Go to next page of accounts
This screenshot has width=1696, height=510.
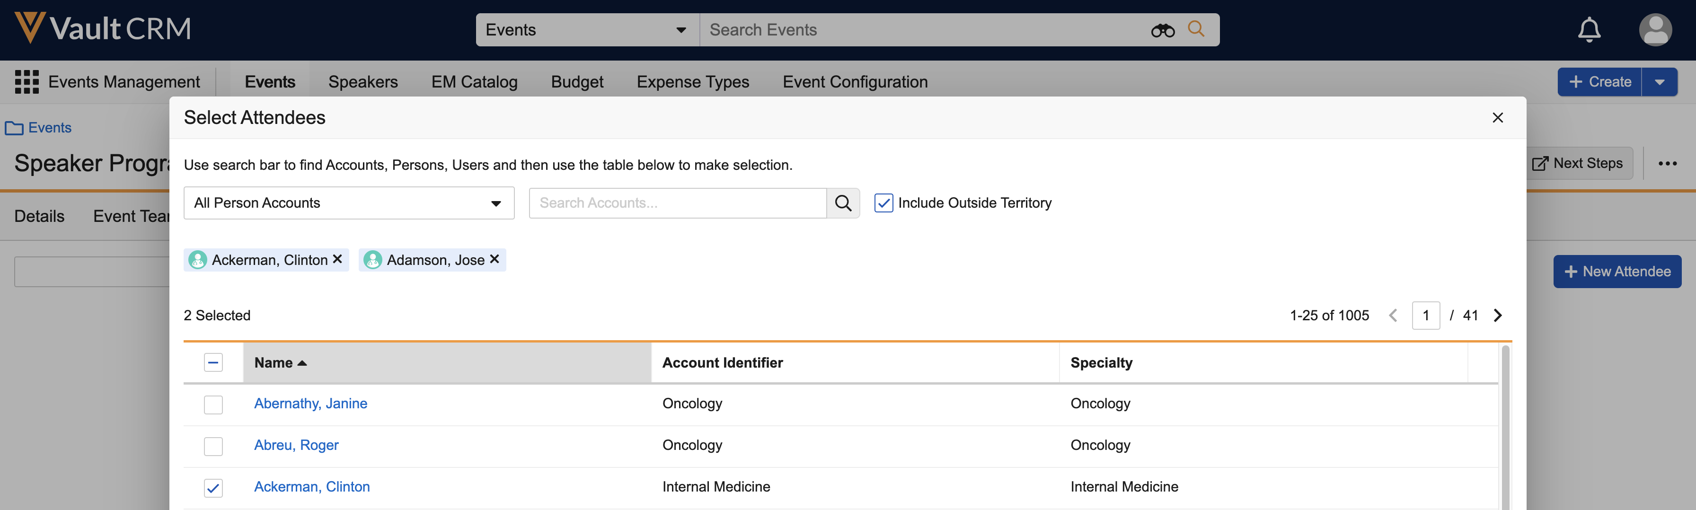pyautogui.click(x=1498, y=315)
